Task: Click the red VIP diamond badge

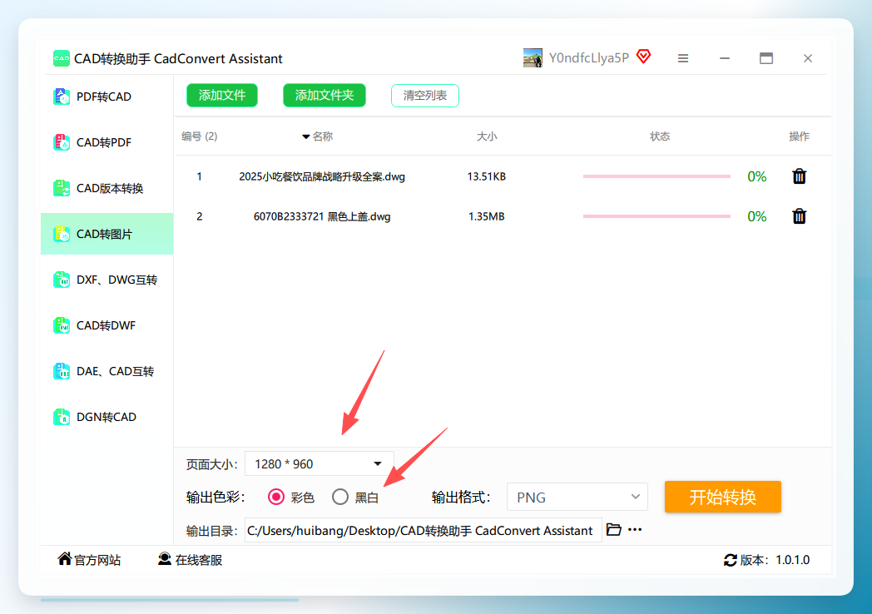Action: 643,57
